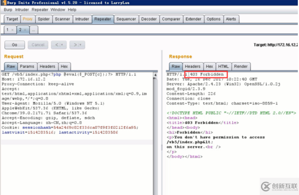The width and height of the screenshot is (299, 195).
Task: Click the Go button to send request
Action: 15,45
